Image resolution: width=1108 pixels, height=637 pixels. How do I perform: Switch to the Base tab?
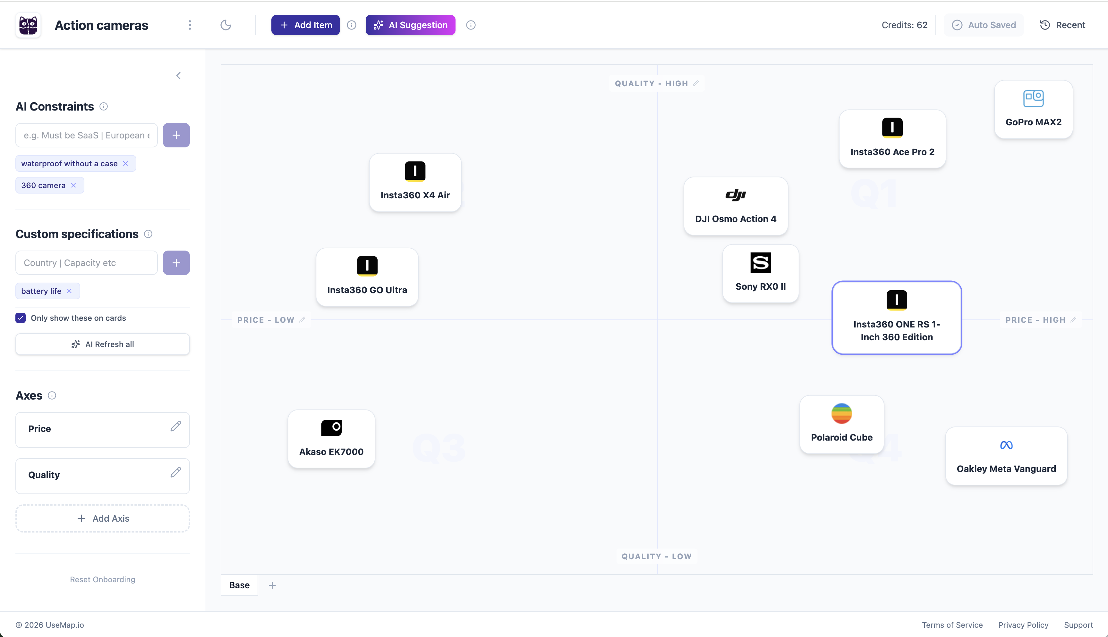(239, 585)
